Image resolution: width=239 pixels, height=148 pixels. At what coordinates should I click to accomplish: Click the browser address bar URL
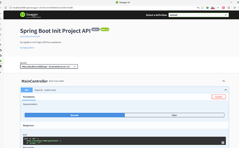click(43, 8)
